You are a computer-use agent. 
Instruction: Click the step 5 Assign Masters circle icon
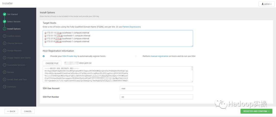(x=4, y=51)
